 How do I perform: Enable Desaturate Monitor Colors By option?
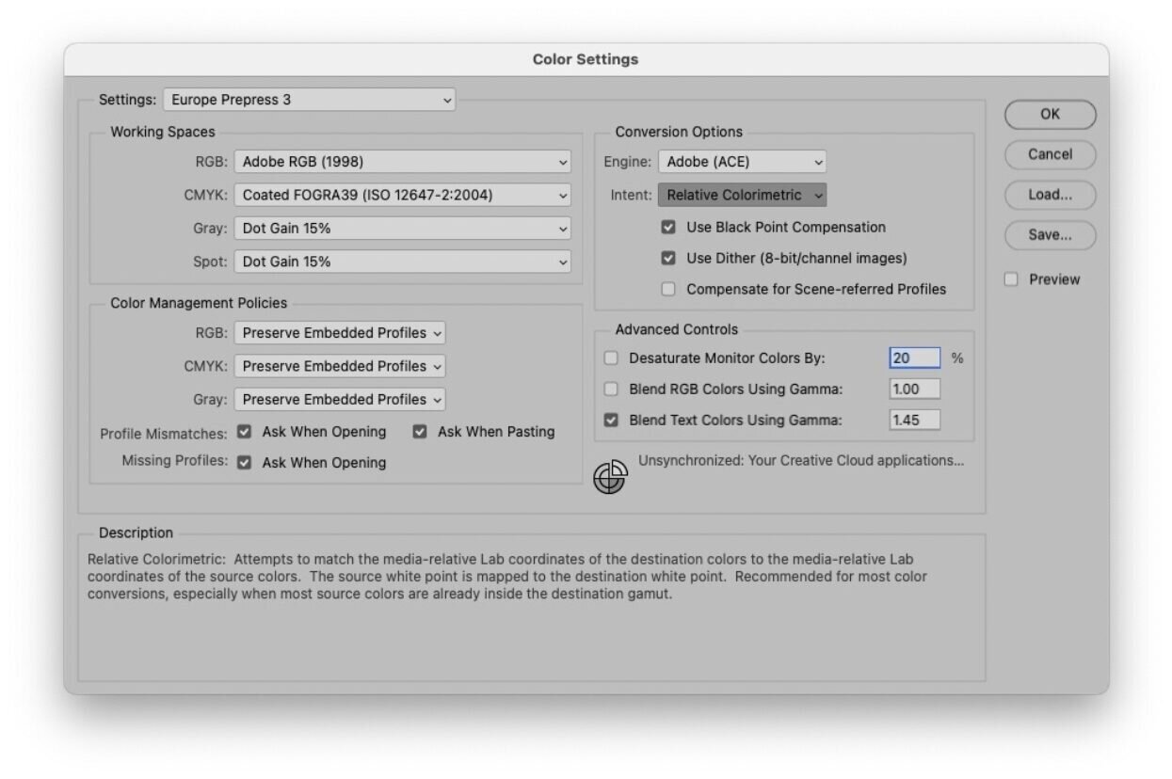point(611,358)
